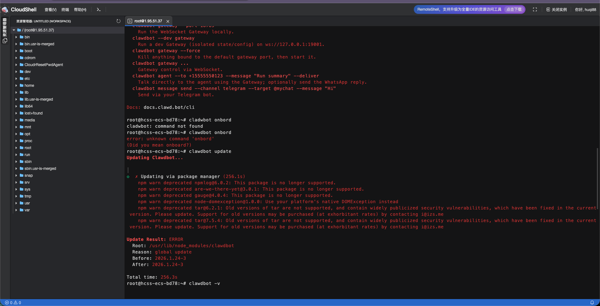Open the 你好, huqi88 user menu
This screenshot has width=600, height=306.
[586, 10]
